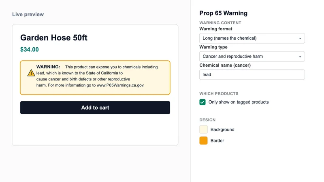Open the orange Border color swatch
This screenshot has width=324, height=182.
click(x=203, y=140)
